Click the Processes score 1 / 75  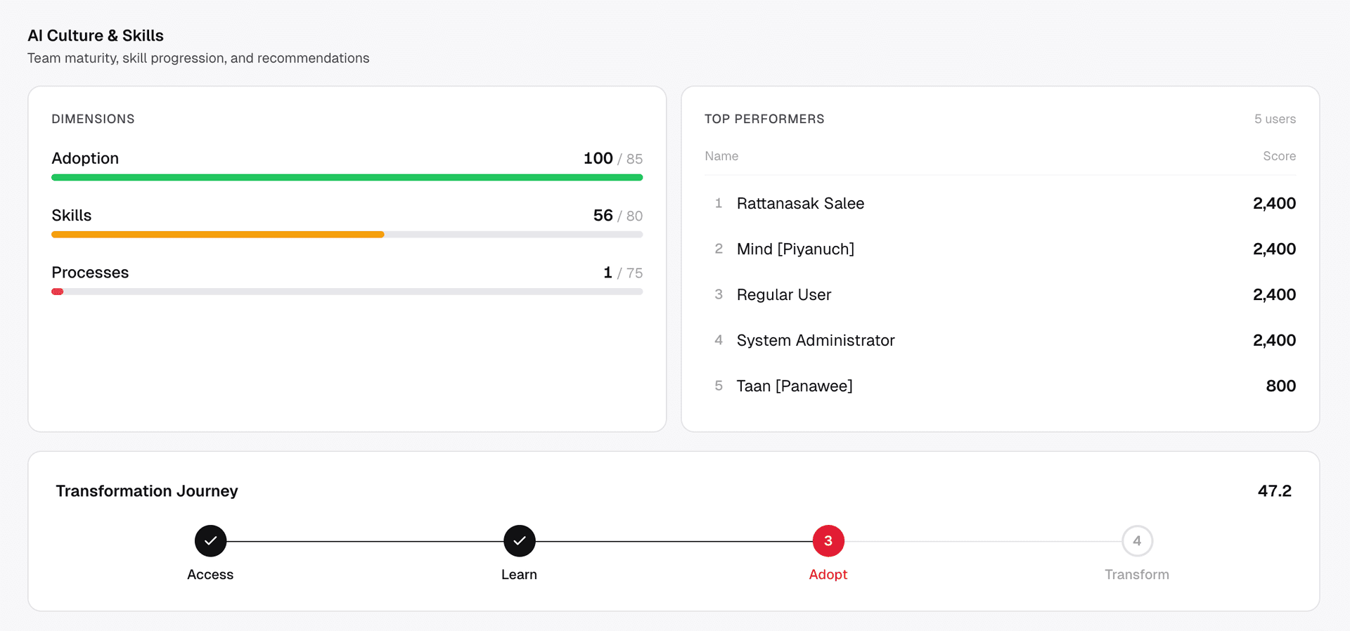tap(623, 272)
